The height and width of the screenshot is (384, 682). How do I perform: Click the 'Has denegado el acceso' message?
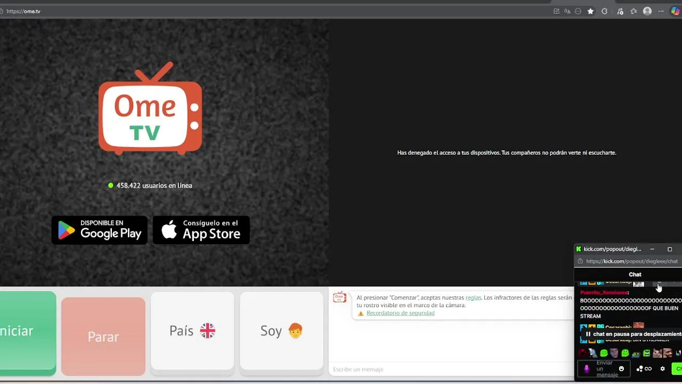click(x=507, y=153)
